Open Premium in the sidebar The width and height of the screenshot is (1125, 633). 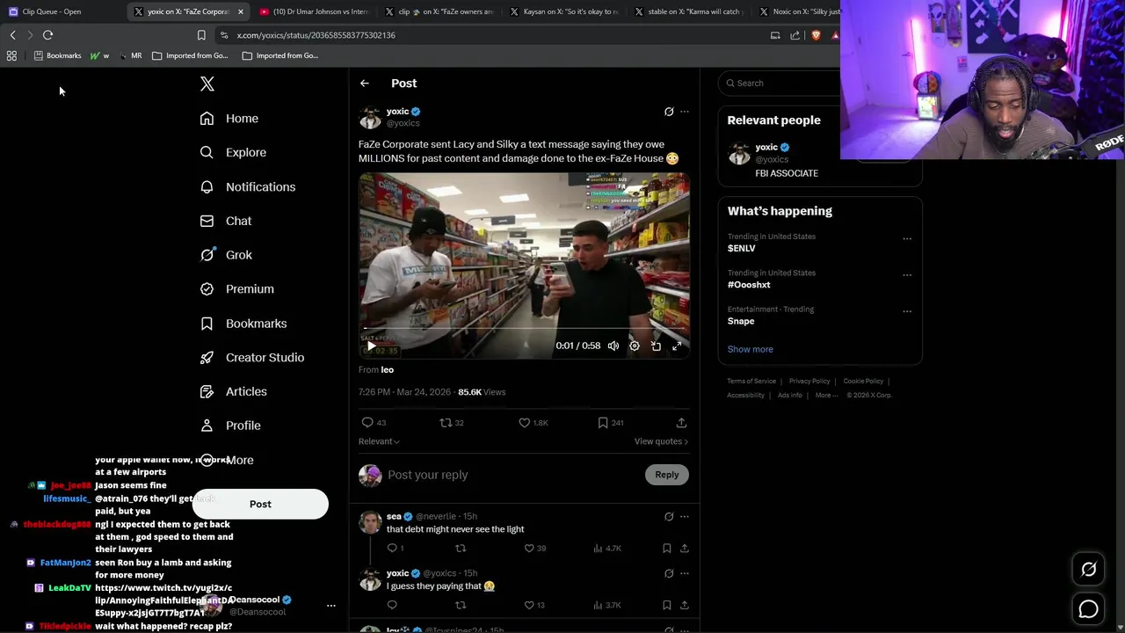(x=237, y=289)
